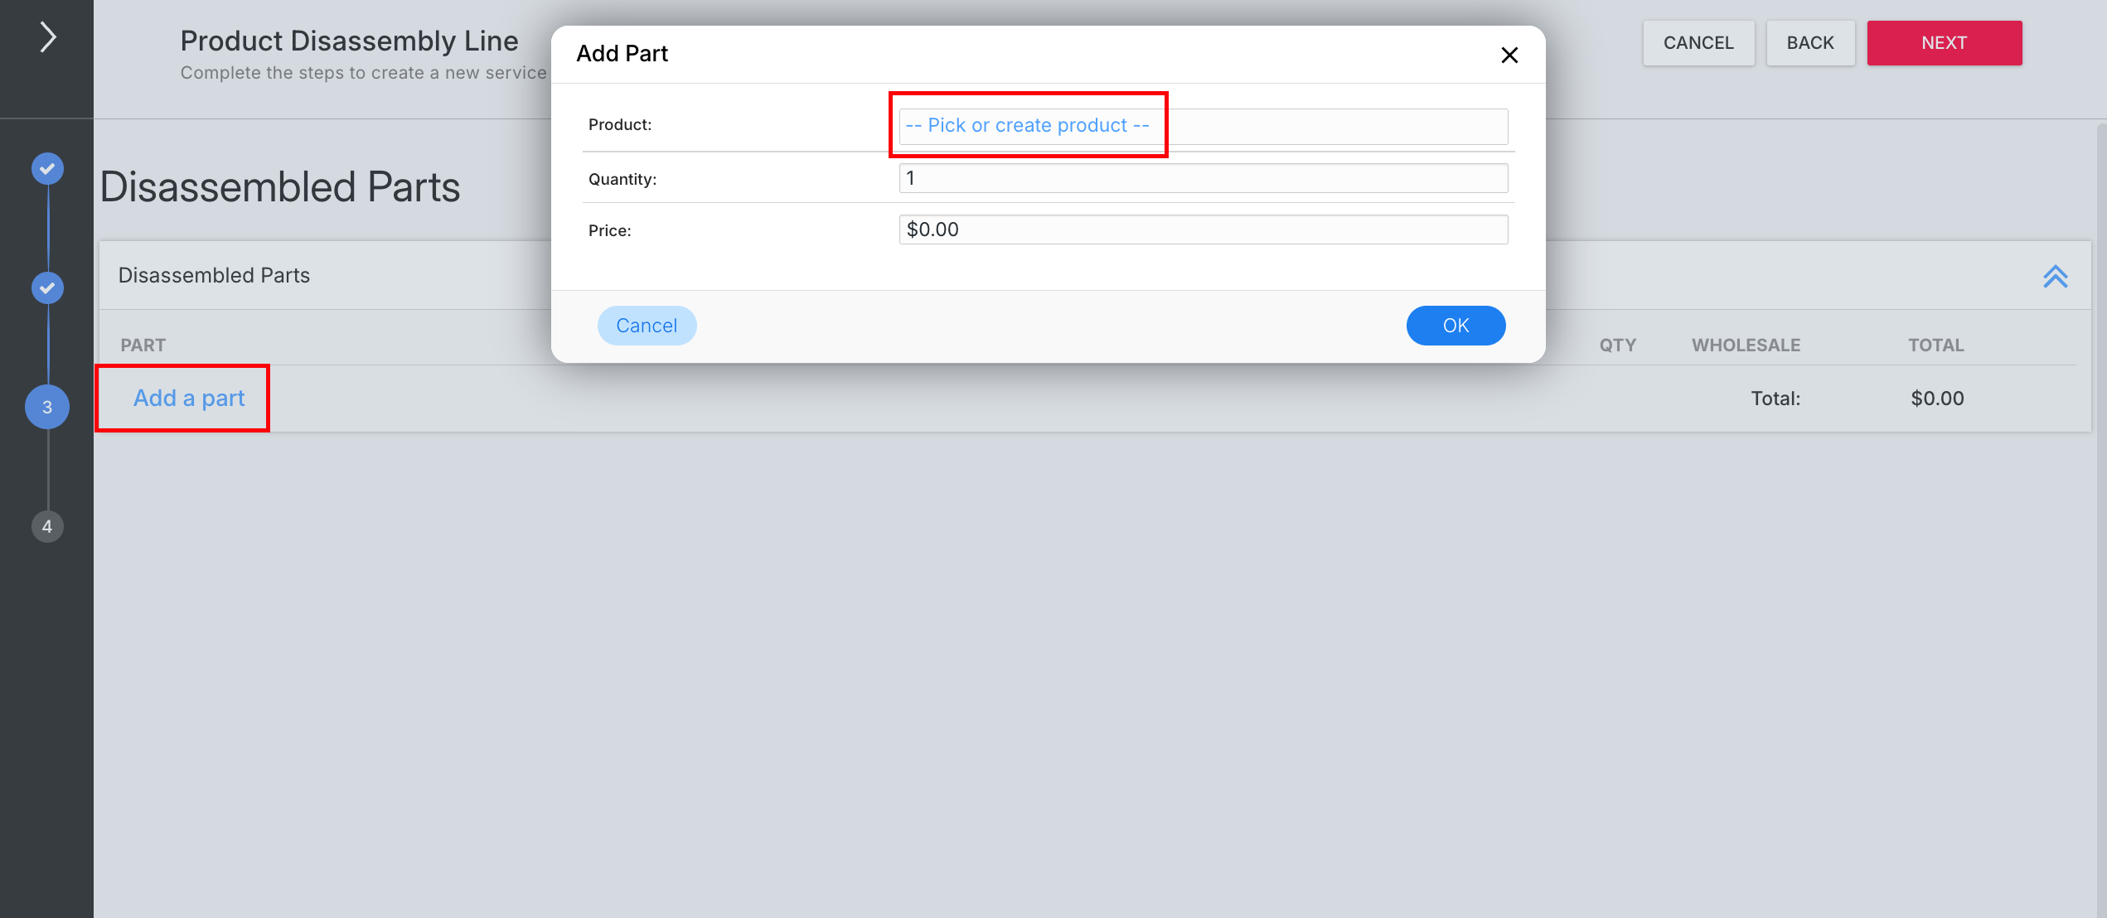Click the QTY column header
2107x918 pixels.
point(1618,345)
